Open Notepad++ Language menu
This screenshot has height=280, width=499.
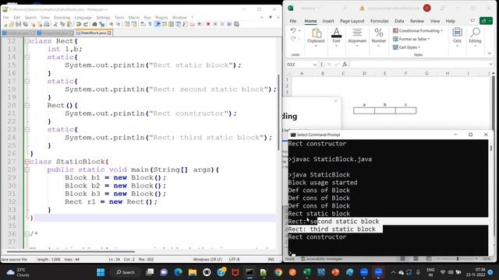(83, 17)
